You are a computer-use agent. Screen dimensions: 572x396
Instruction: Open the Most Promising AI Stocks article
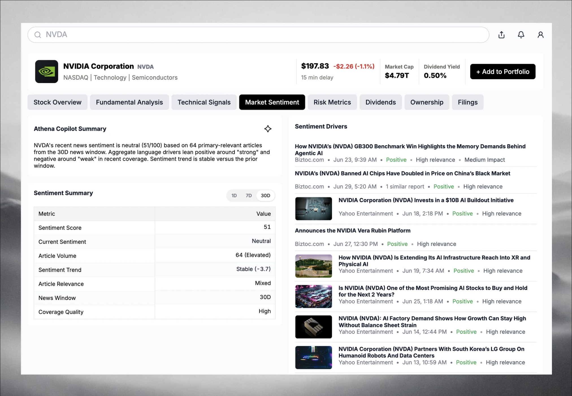(433, 291)
